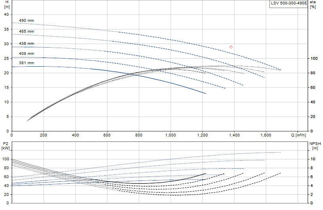Screen dimensions: 323x210
Task: Click the red duty point circle marker
Action: 231,47
